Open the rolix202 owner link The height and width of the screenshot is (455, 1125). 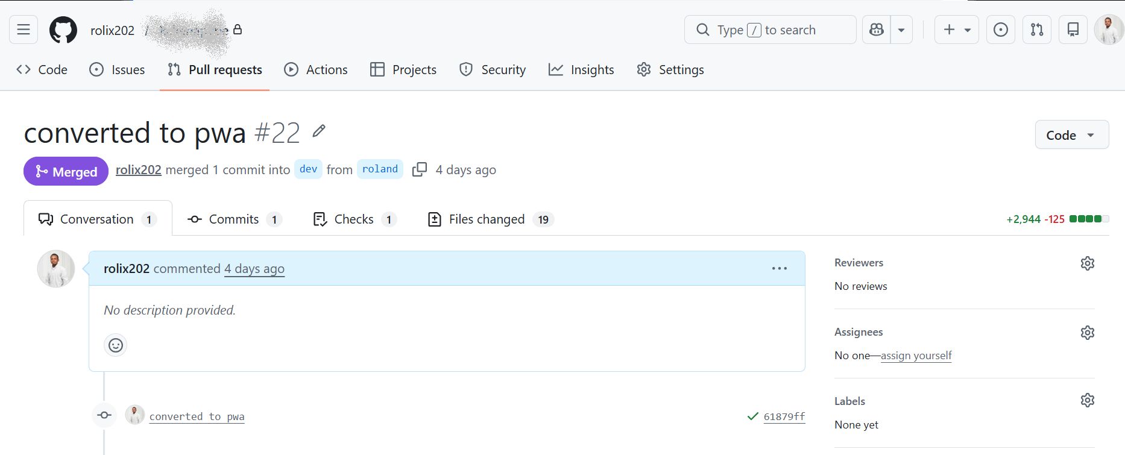(x=112, y=30)
